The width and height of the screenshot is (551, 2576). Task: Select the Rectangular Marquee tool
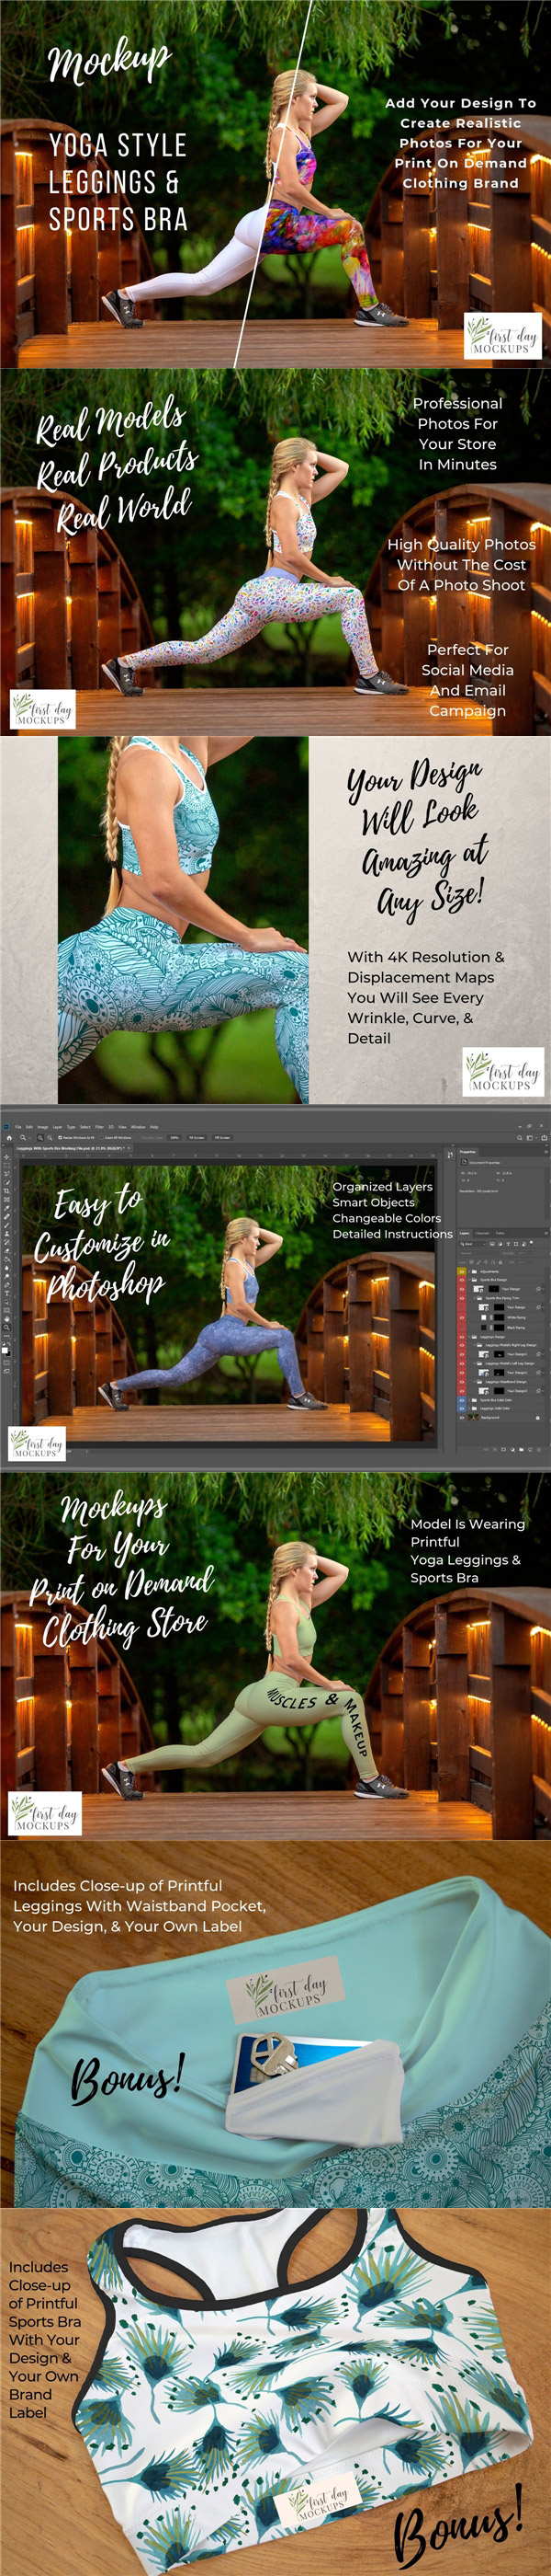coord(6,1163)
